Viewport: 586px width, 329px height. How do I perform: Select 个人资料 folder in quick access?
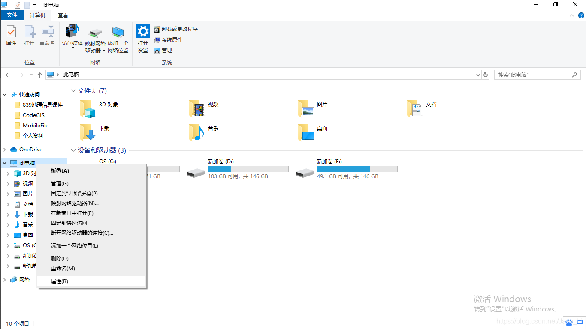[28, 136]
